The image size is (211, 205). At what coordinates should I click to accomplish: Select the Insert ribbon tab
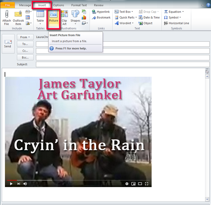(42, 5)
